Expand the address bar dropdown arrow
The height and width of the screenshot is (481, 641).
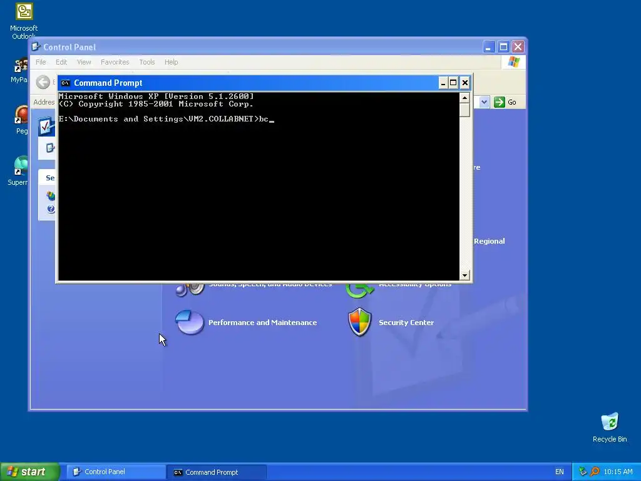[484, 102]
